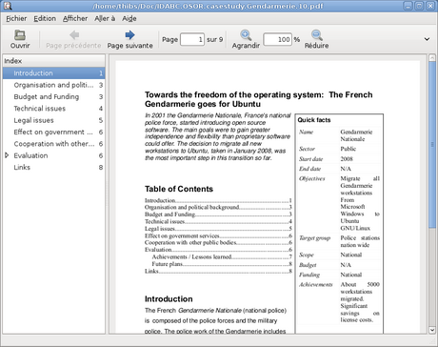Open the Afficher menu
The height and width of the screenshot is (347, 438).
[x=75, y=18]
